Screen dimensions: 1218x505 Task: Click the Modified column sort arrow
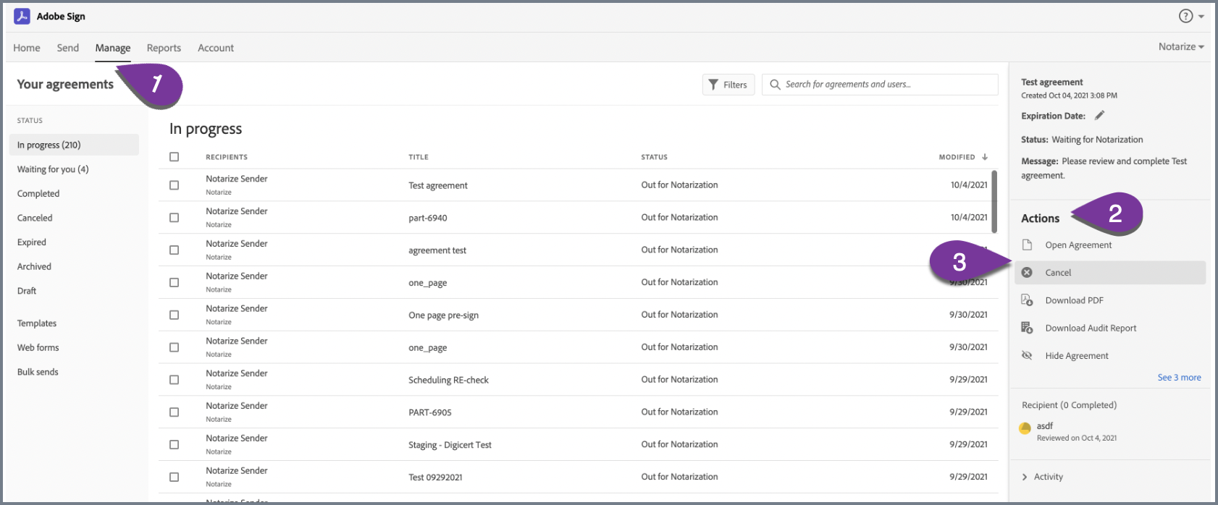coord(985,157)
